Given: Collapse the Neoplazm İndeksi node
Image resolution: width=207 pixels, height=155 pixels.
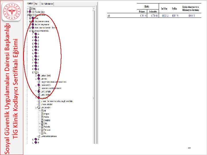Looking at the screenshot, I should [30, 31].
